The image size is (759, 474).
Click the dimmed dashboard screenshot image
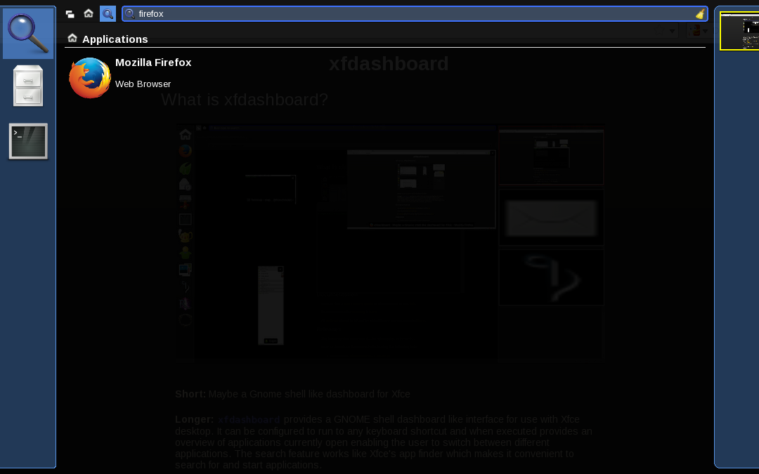[x=390, y=242]
